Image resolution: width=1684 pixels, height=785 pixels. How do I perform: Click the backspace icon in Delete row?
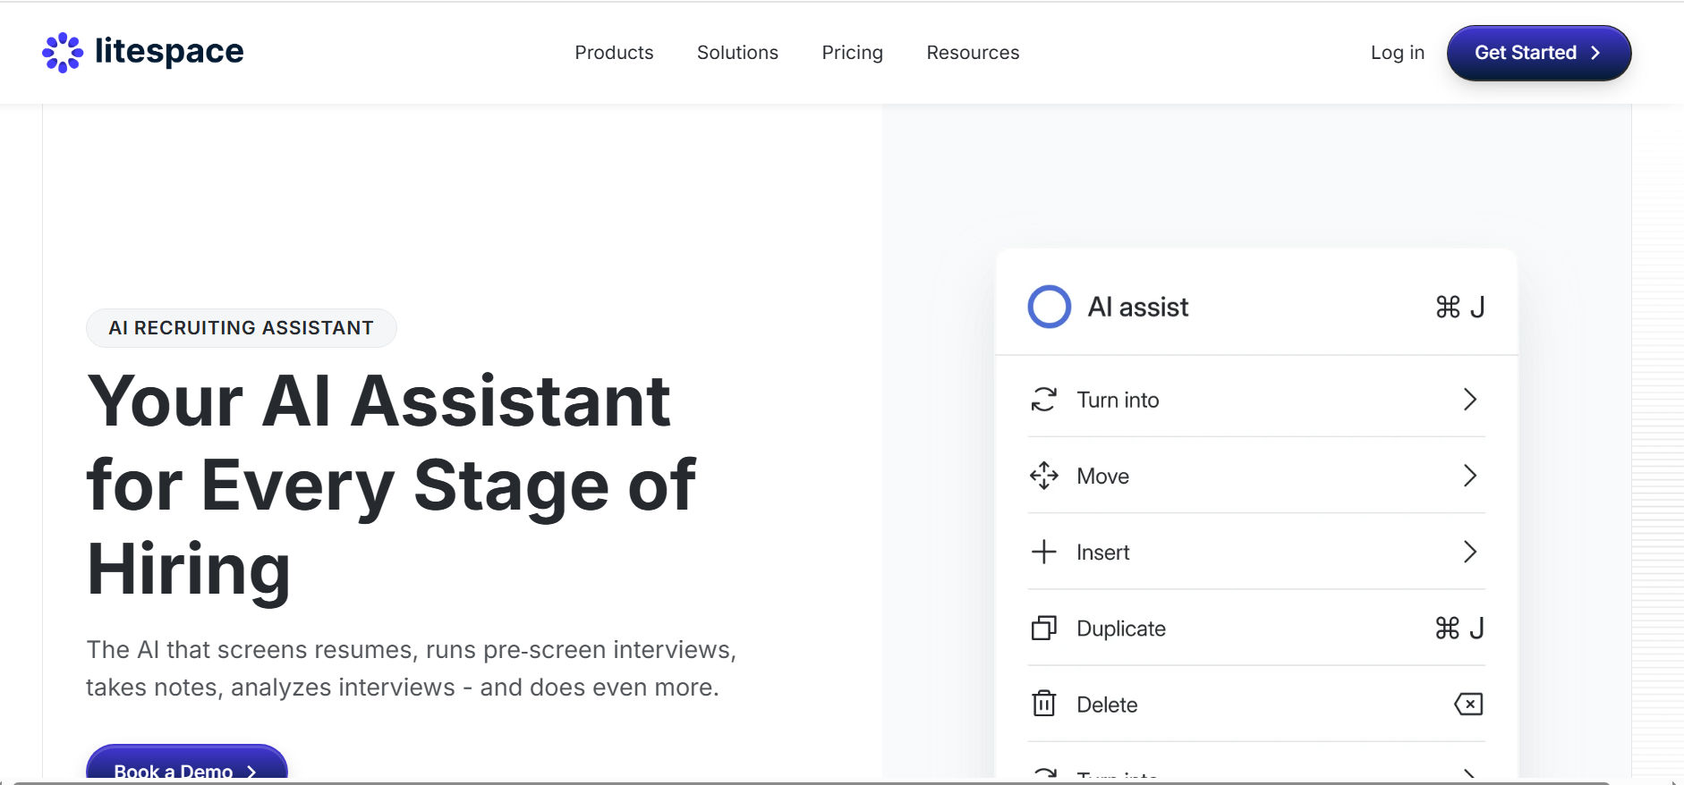(x=1468, y=705)
